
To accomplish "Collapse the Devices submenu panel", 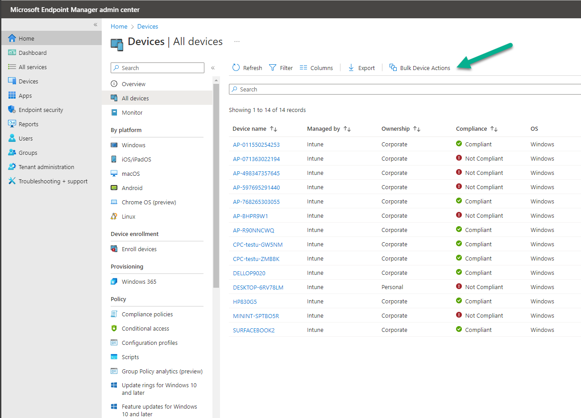I will pos(213,68).
